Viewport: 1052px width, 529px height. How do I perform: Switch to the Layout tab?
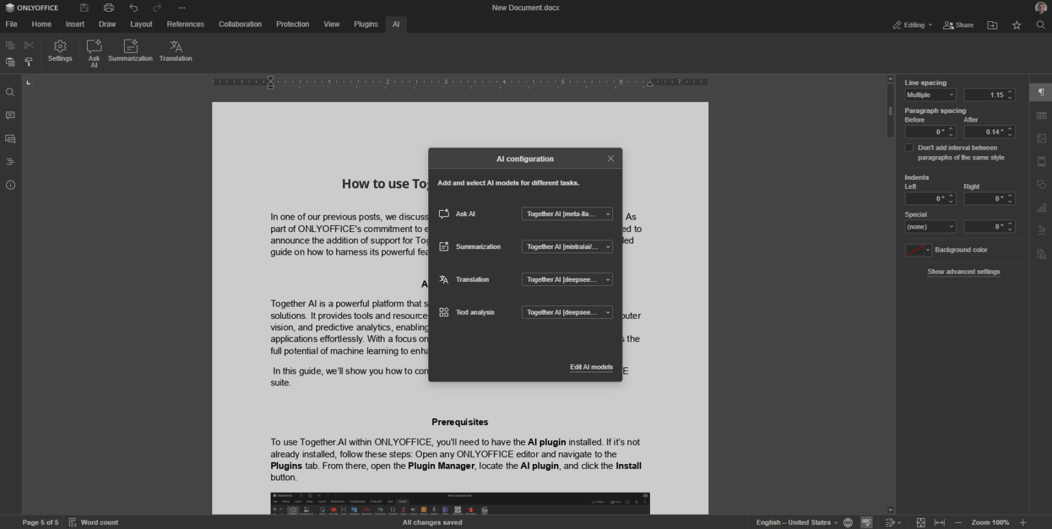tap(141, 24)
